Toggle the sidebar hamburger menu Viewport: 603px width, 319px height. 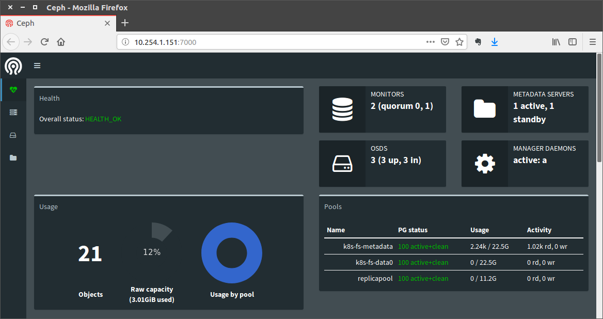click(37, 66)
